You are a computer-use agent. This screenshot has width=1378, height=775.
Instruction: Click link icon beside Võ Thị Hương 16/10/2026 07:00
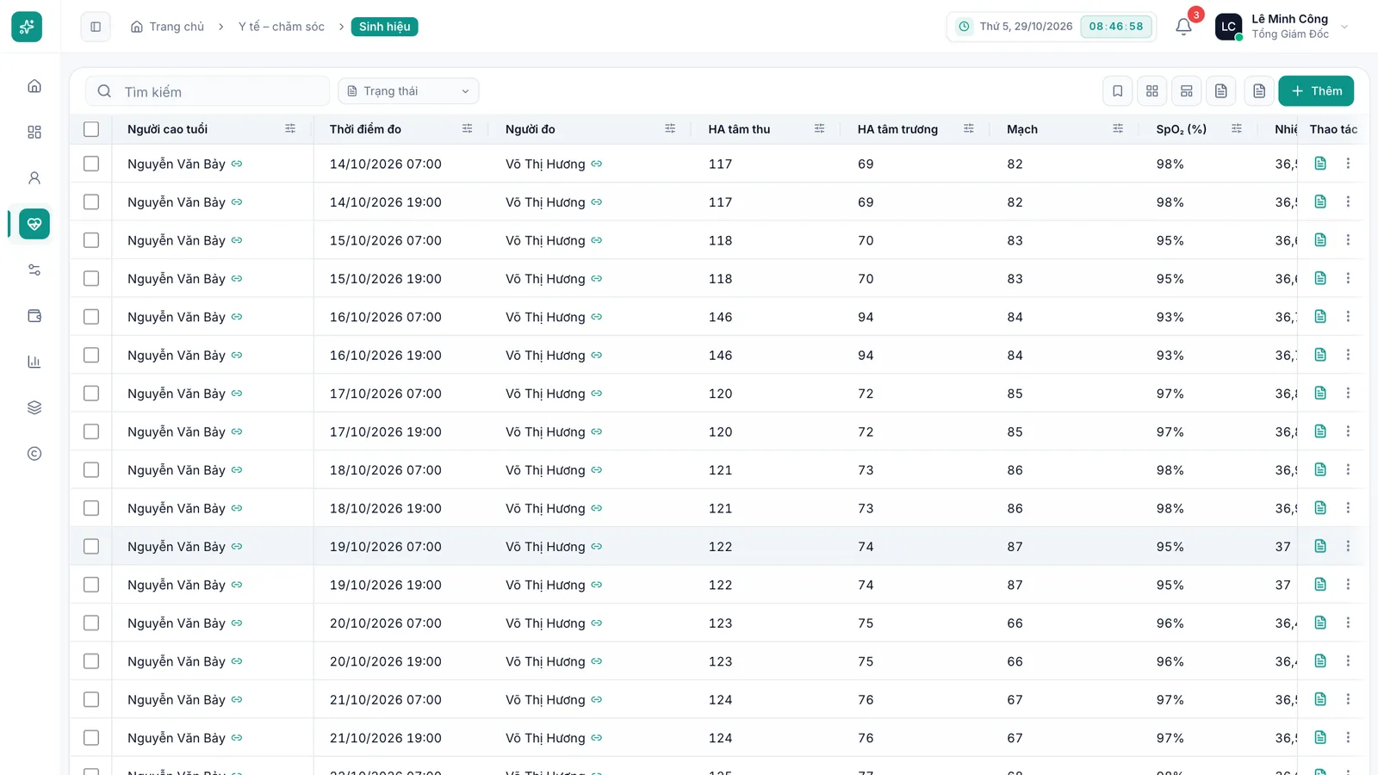[596, 317]
